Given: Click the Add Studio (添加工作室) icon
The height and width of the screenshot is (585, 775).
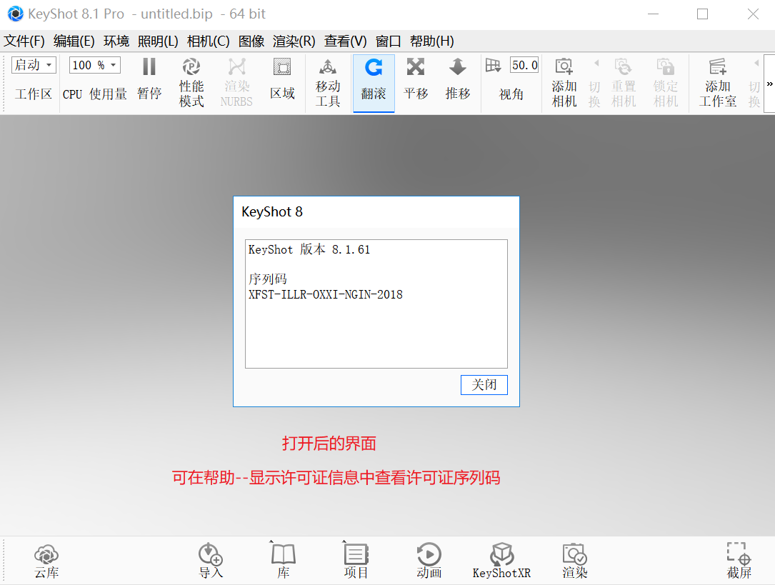Looking at the screenshot, I should click(718, 66).
